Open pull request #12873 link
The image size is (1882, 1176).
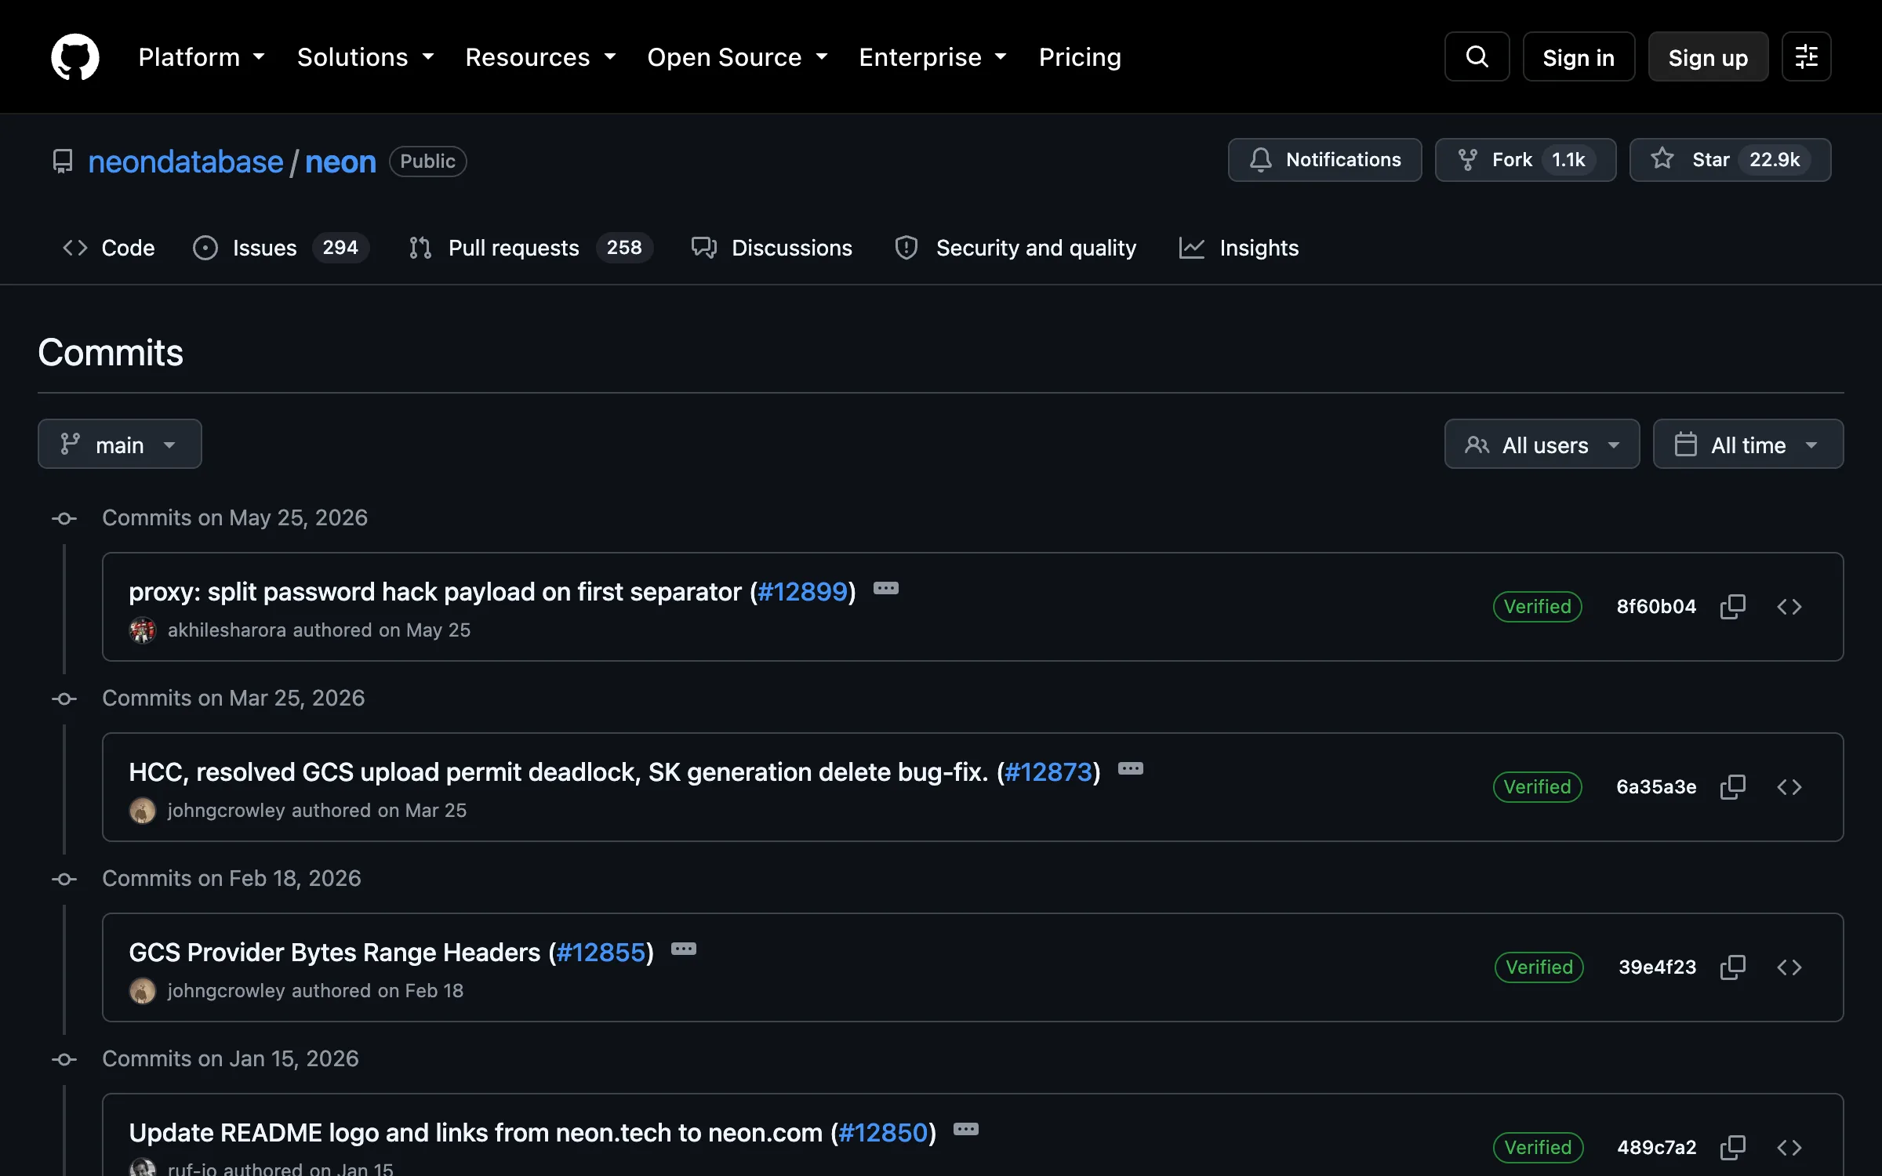tap(1048, 772)
